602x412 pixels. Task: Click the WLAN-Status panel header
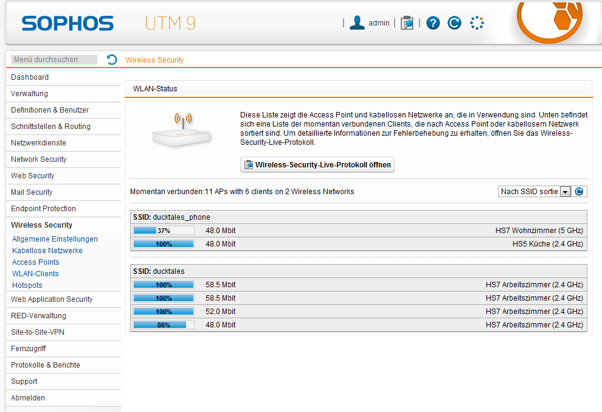tap(359, 89)
